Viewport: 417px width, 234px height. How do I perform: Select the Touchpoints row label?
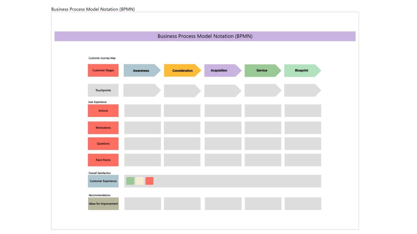click(103, 90)
